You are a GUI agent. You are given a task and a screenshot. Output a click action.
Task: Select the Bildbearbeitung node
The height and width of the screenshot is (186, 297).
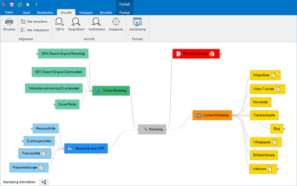pos(264,155)
